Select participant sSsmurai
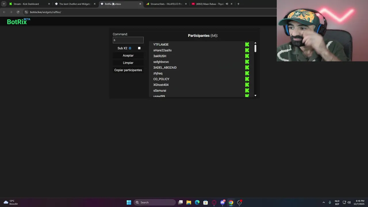 pos(160,91)
